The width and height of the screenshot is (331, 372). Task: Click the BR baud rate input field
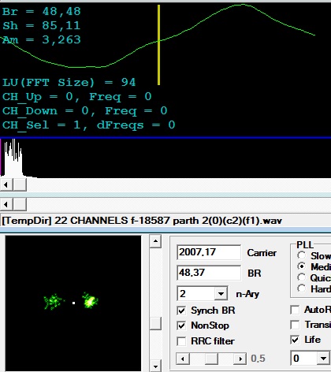coord(209,273)
